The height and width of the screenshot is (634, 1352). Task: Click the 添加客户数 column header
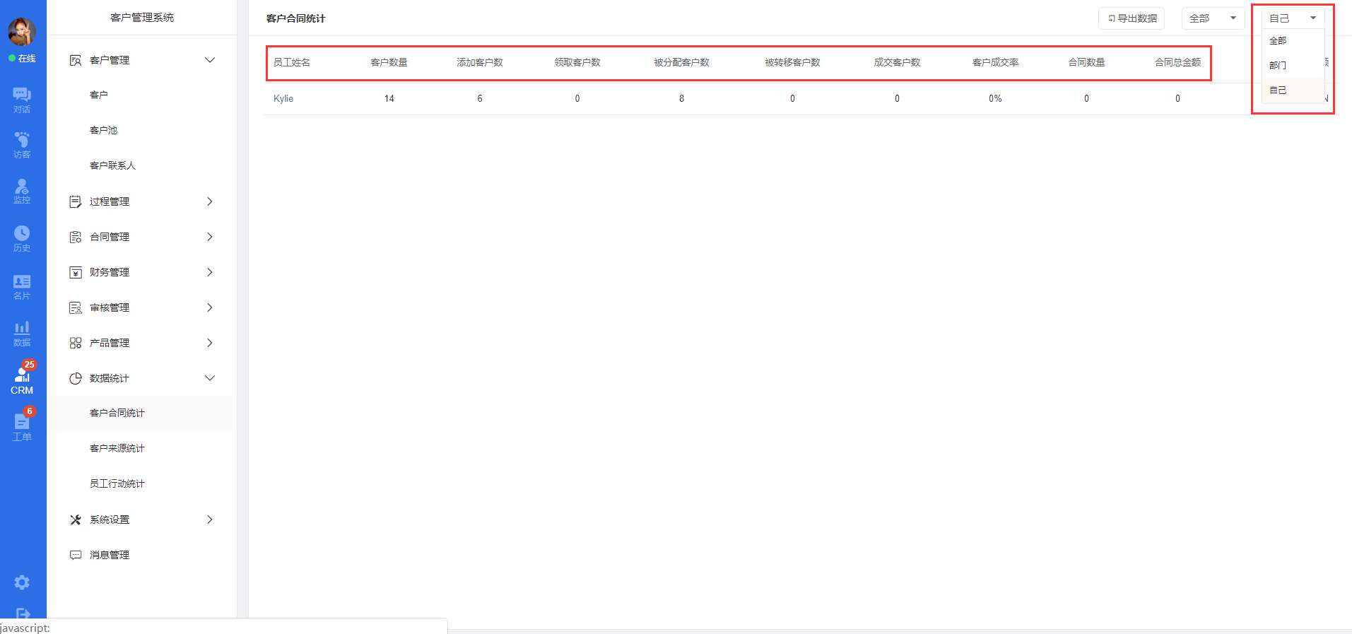coord(480,62)
